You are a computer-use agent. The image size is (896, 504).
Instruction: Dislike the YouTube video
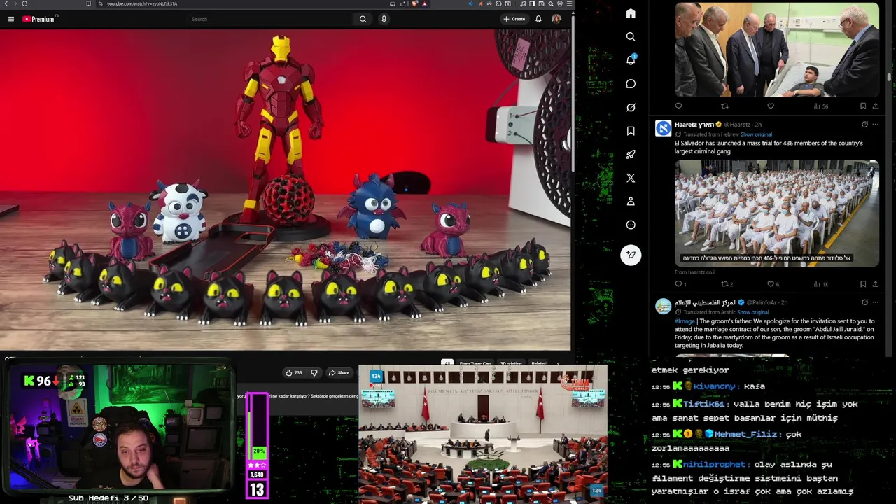(314, 373)
